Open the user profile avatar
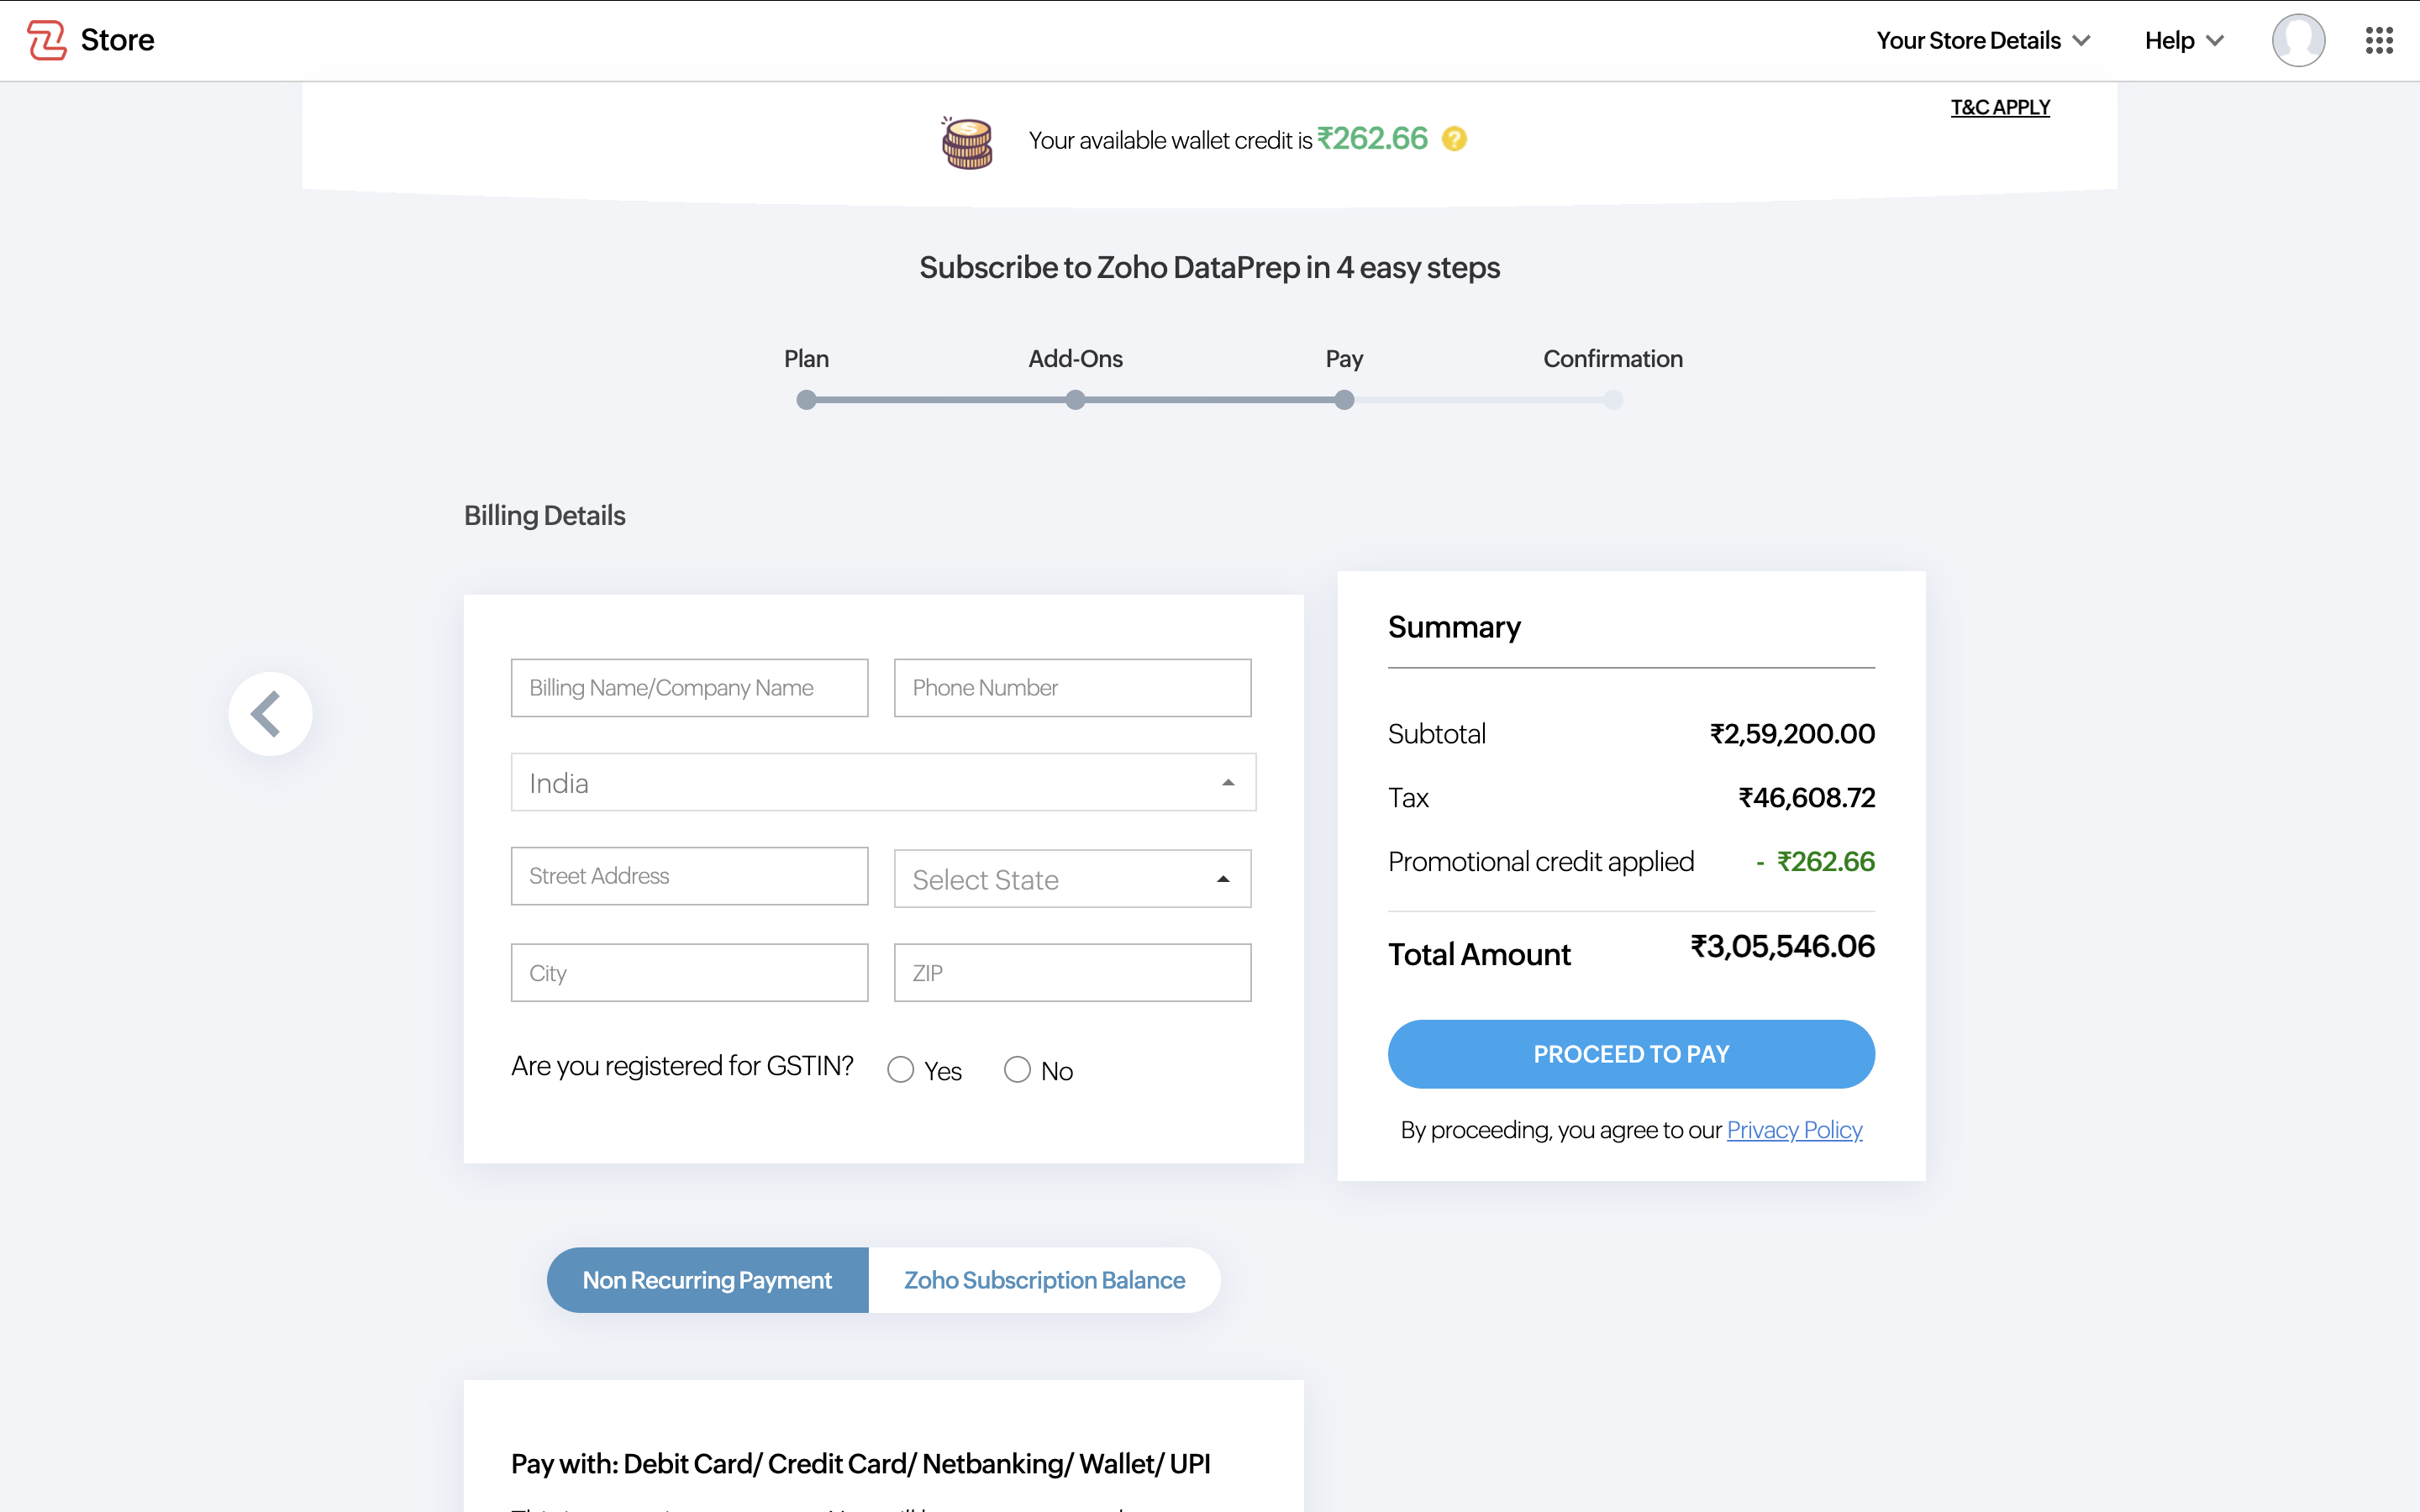Image resolution: width=2420 pixels, height=1512 pixels. pyautogui.click(x=2297, y=40)
